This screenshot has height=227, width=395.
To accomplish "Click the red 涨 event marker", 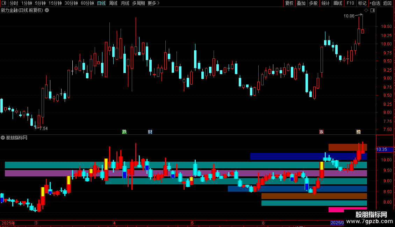I will (321, 132).
